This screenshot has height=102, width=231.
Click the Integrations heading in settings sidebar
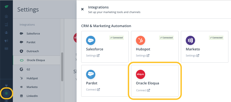[27, 25]
